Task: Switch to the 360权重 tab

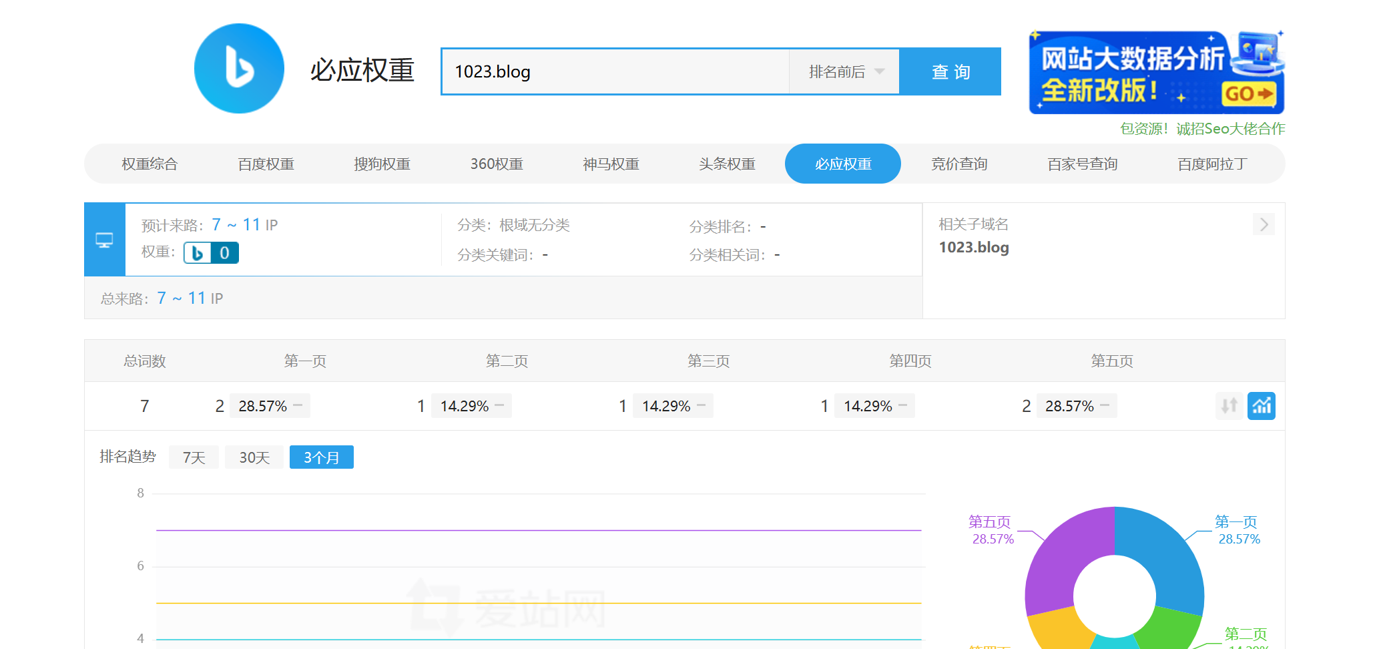Action: coord(496,164)
